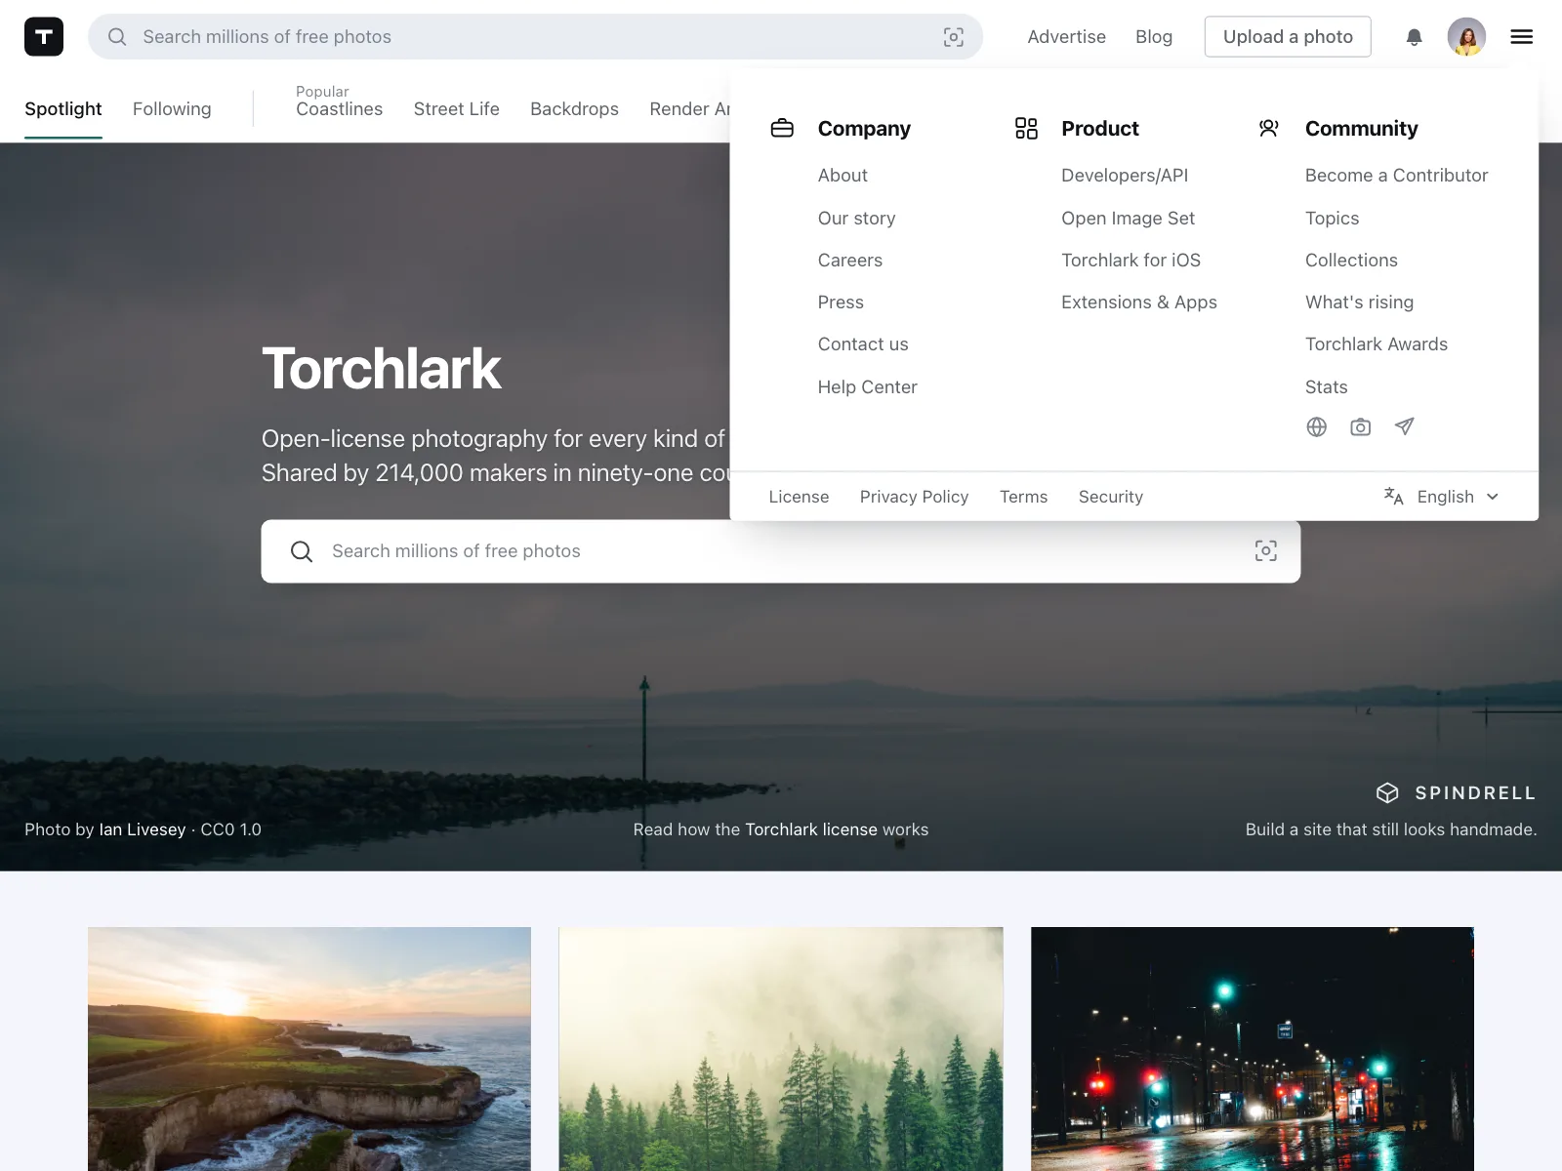Click the people icon beside Community
Viewport: 1562px width, 1171px height.
[x=1269, y=128]
